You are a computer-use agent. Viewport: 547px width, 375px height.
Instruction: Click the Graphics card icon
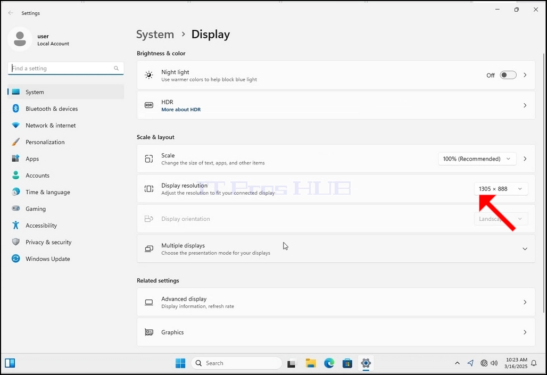coord(149,332)
